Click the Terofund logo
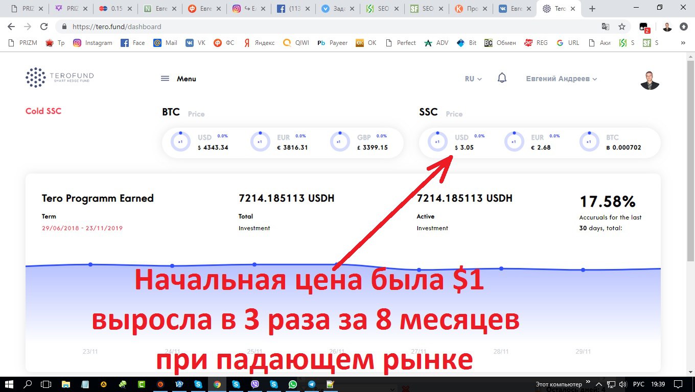 [60, 78]
